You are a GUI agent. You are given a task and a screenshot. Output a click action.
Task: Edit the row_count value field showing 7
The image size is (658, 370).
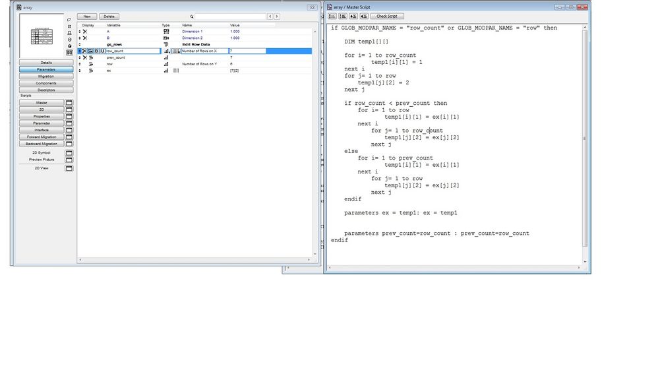pos(247,51)
